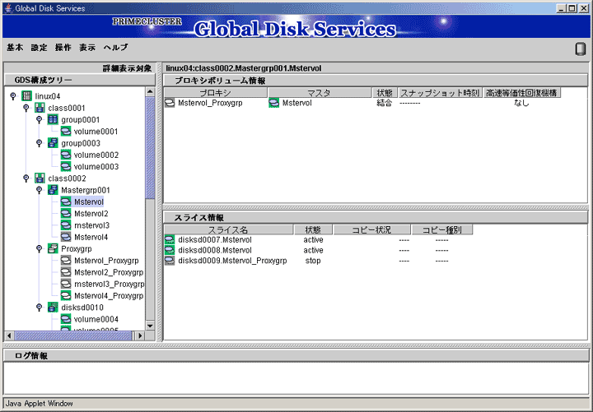
Task: Click the cylinder icon at the menu bar's right
Action: [580, 49]
